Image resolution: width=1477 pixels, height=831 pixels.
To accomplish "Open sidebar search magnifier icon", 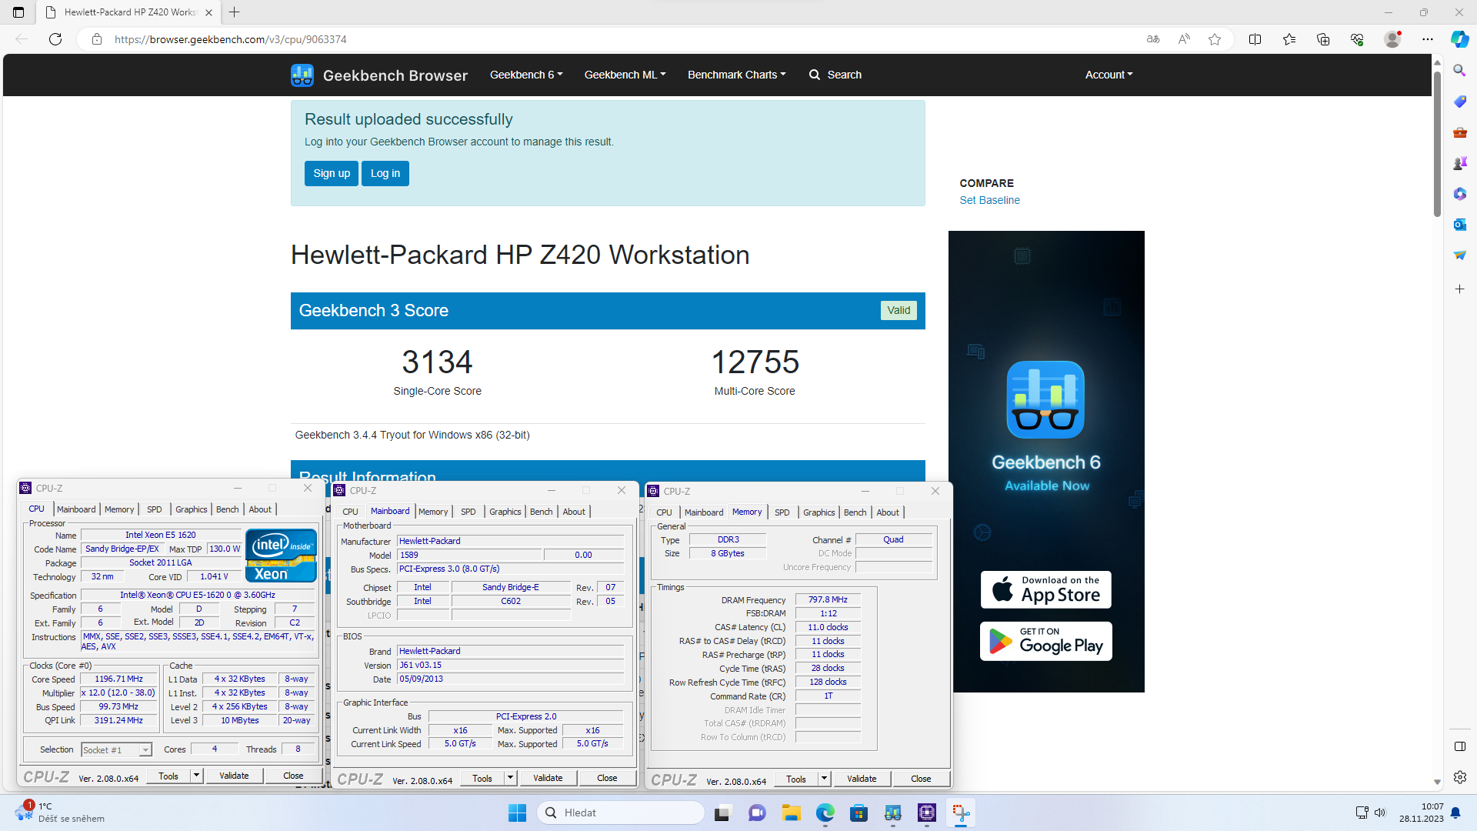I will pos(1459,70).
